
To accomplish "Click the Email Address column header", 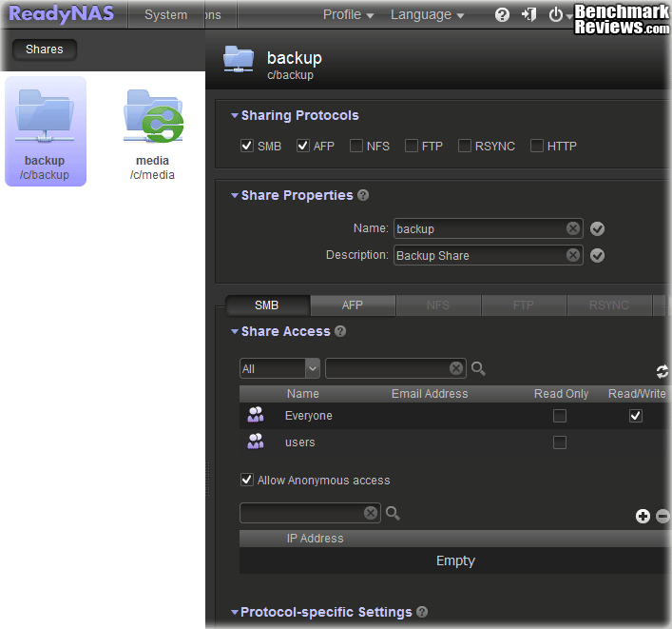I will click(x=430, y=394).
